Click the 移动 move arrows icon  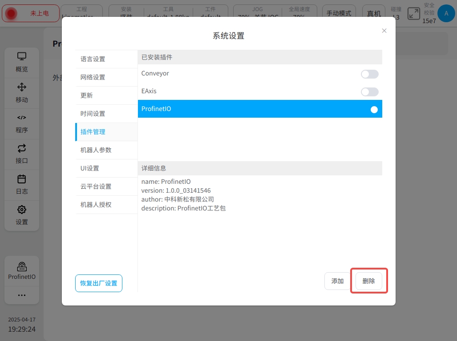pos(22,87)
